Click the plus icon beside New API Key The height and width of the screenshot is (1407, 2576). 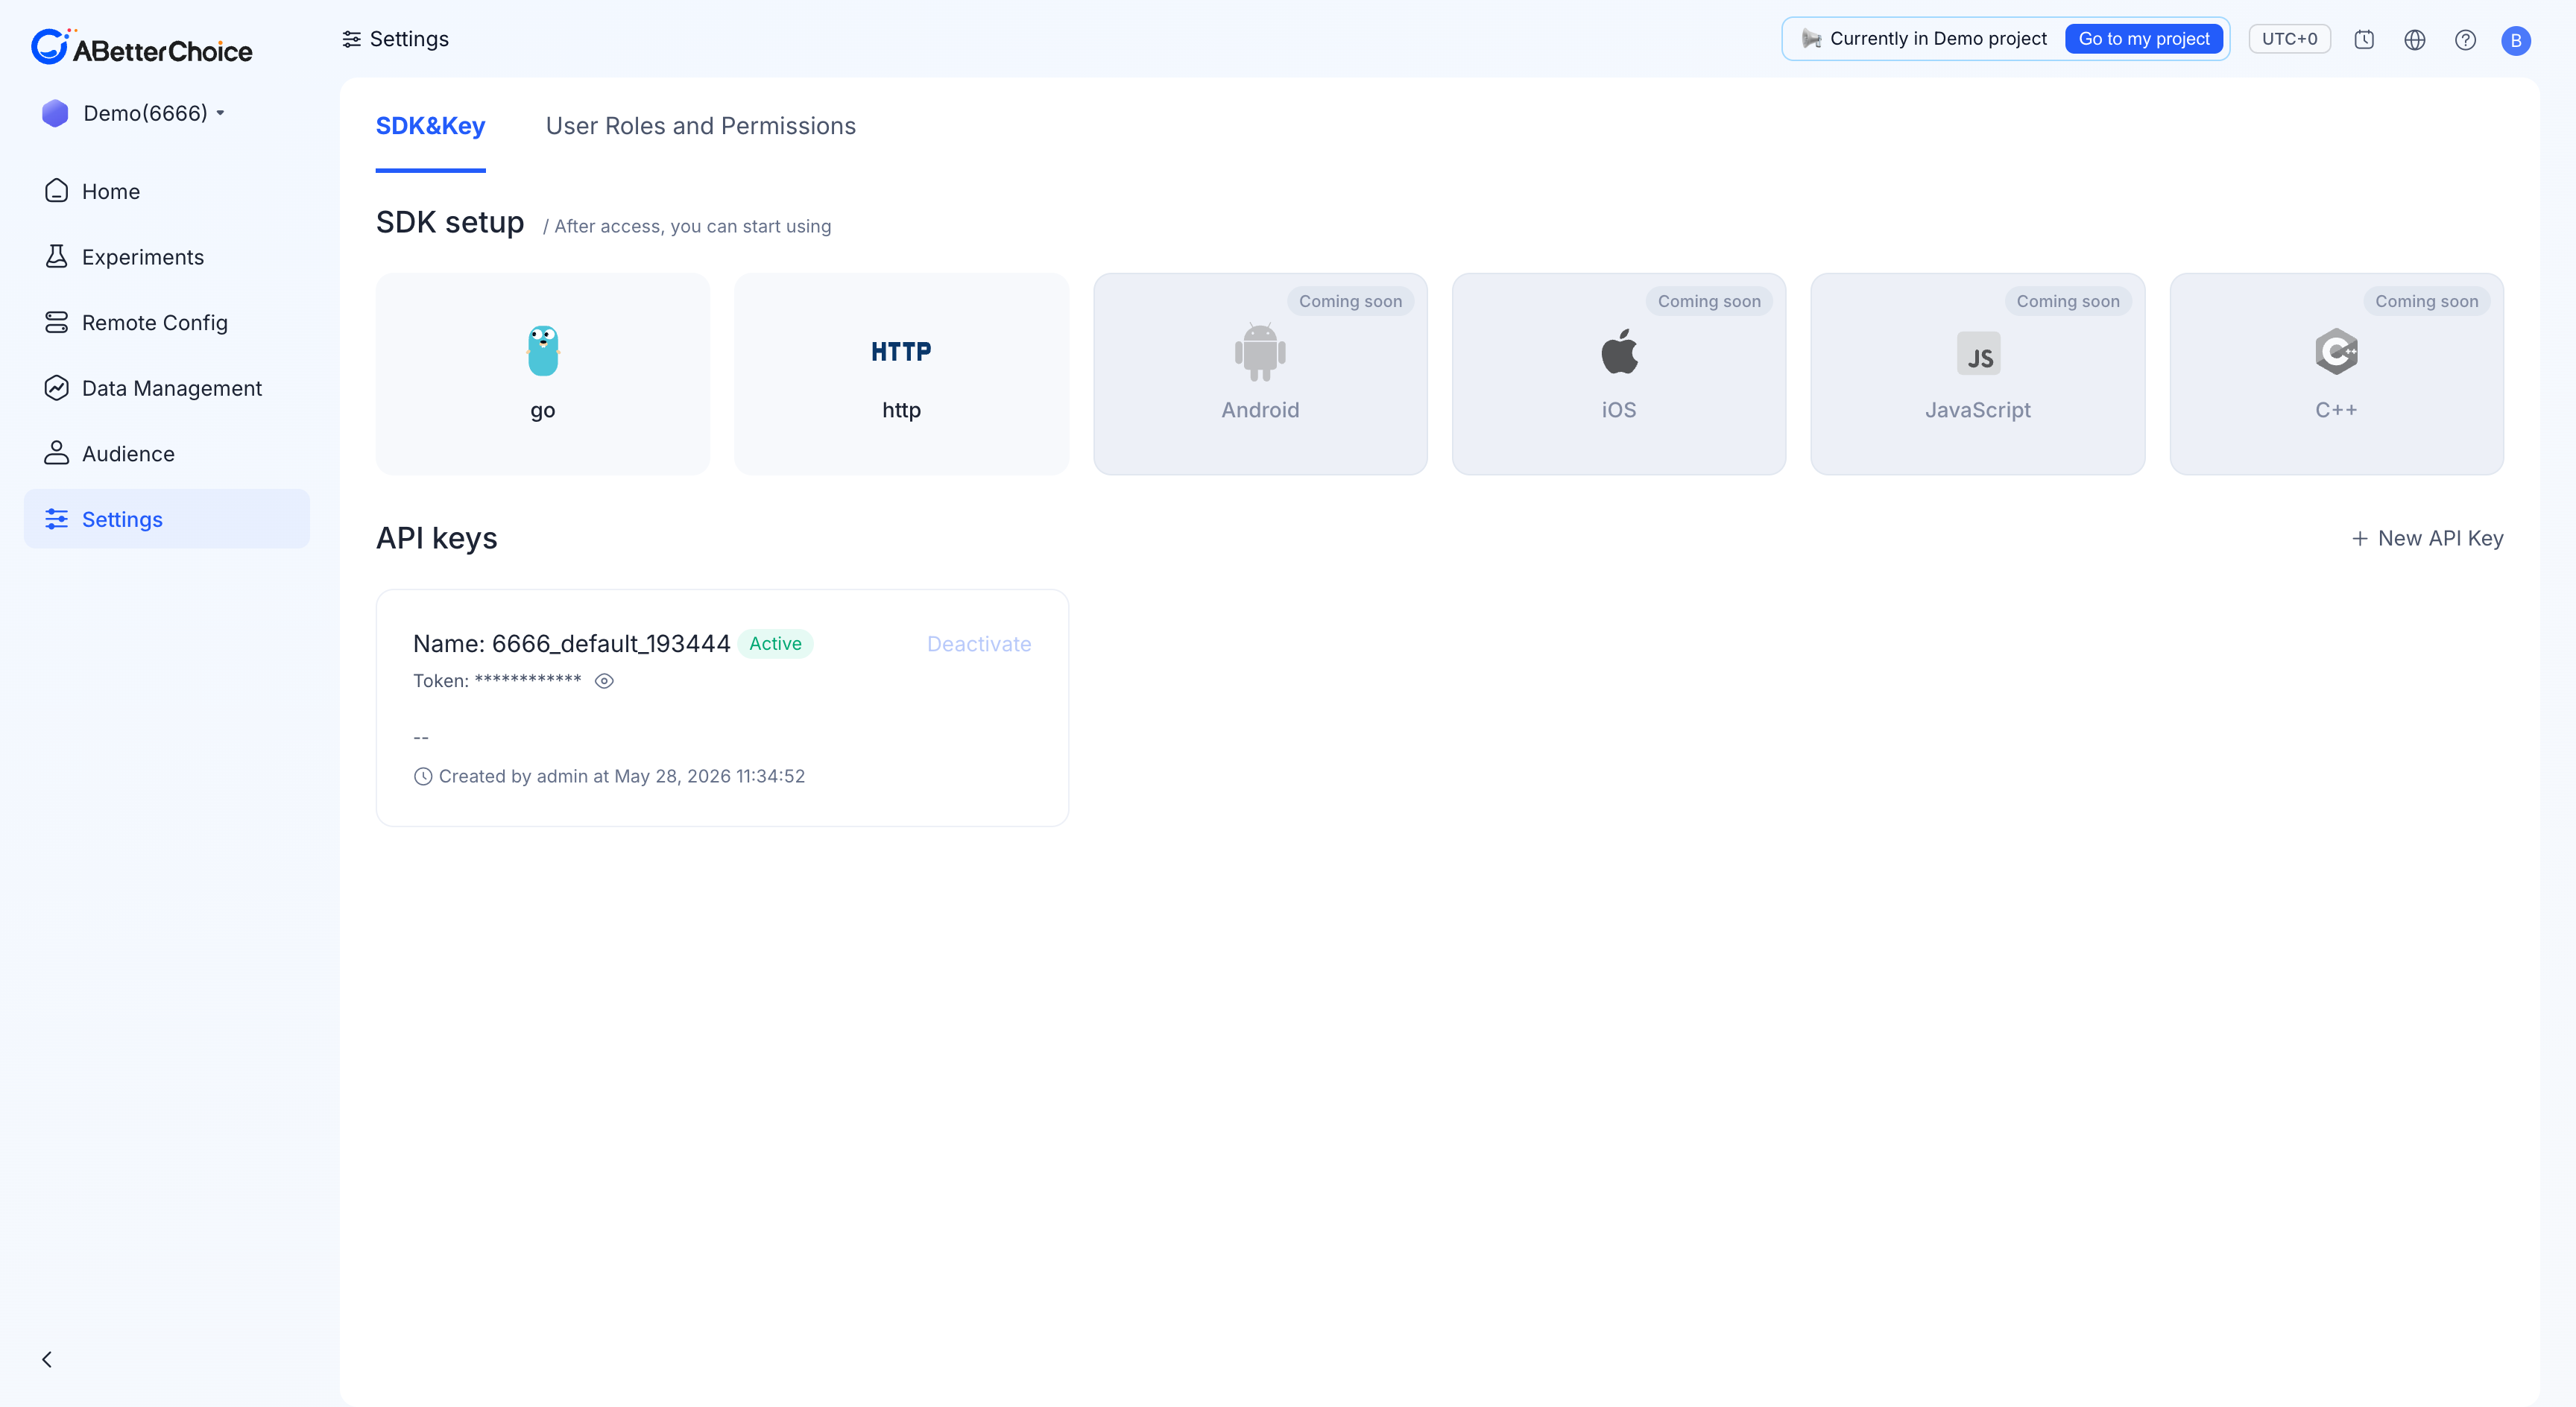coord(2359,539)
